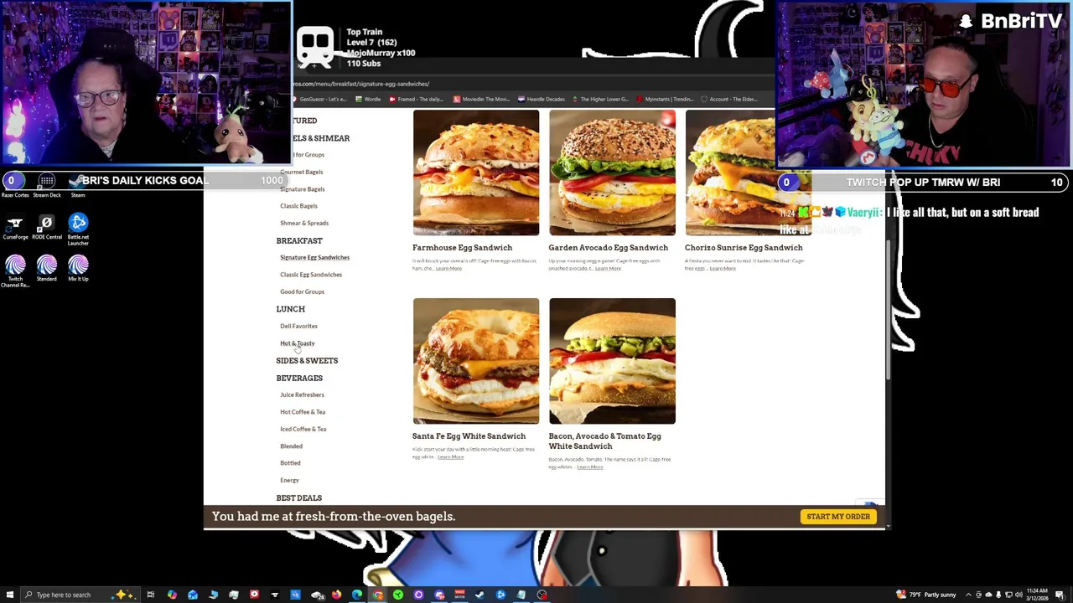Open the Garden Avocado Egg Sandwich photo
The width and height of the screenshot is (1073, 603).
coord(612,173)
